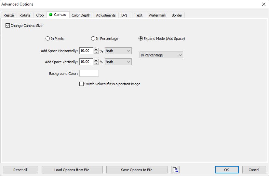
Task: Close the Advanced Options dialog
Action: 263,4
